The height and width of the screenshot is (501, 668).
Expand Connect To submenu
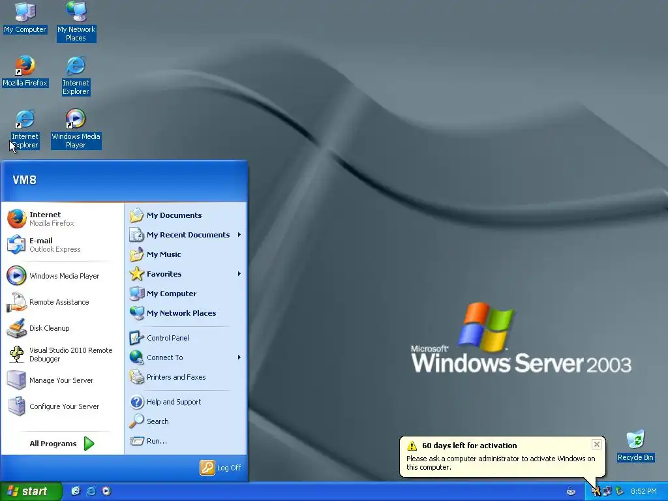tap(186, 357)
